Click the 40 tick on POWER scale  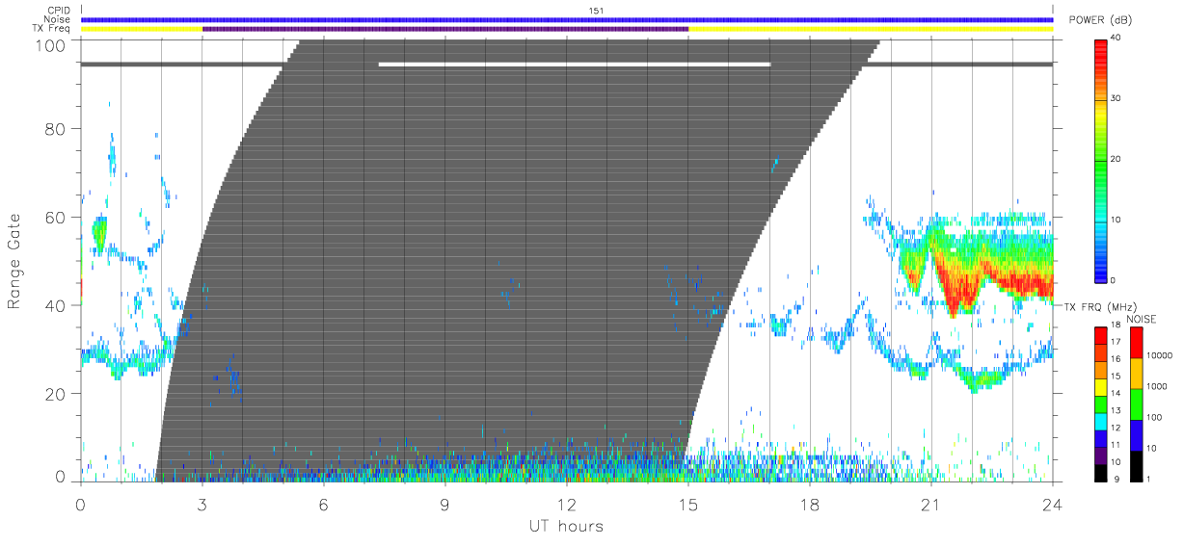point(1117,38)
